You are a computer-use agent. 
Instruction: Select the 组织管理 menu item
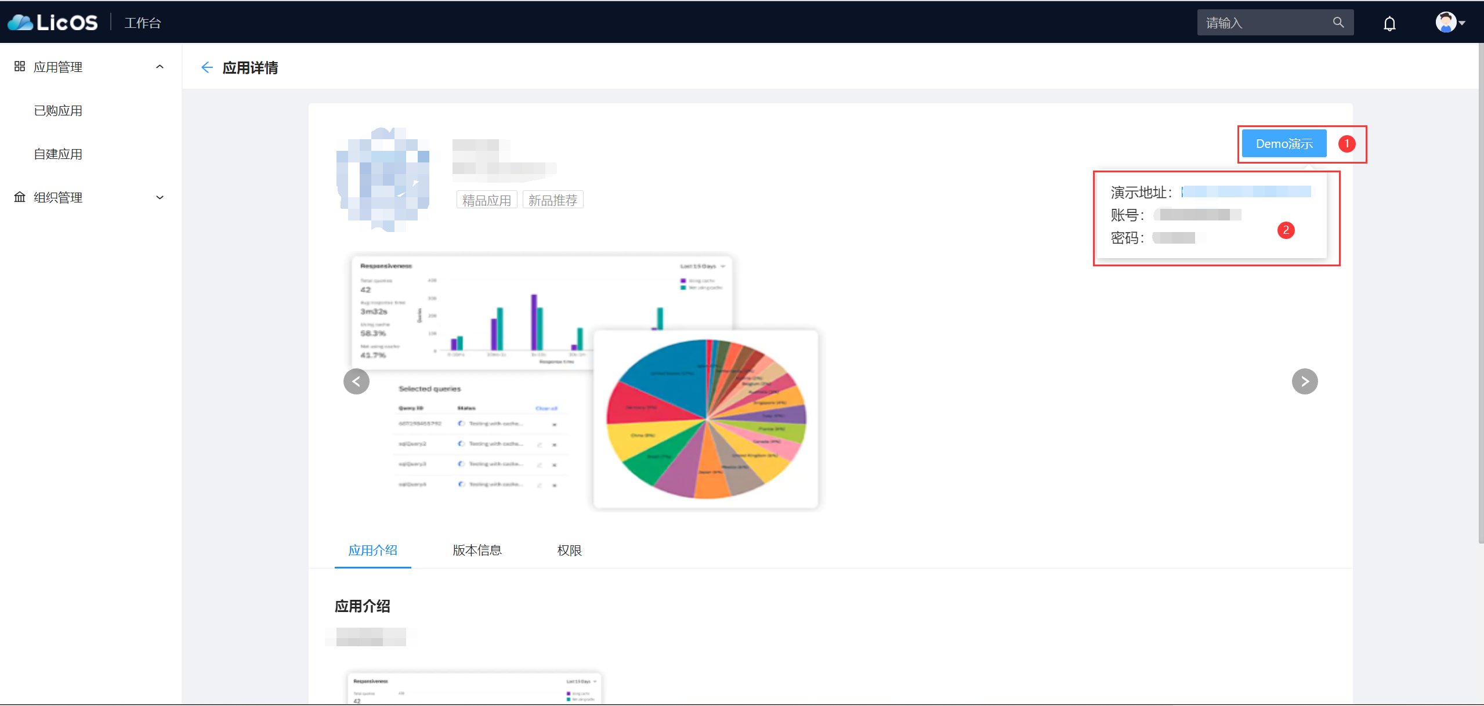(91, 197)
